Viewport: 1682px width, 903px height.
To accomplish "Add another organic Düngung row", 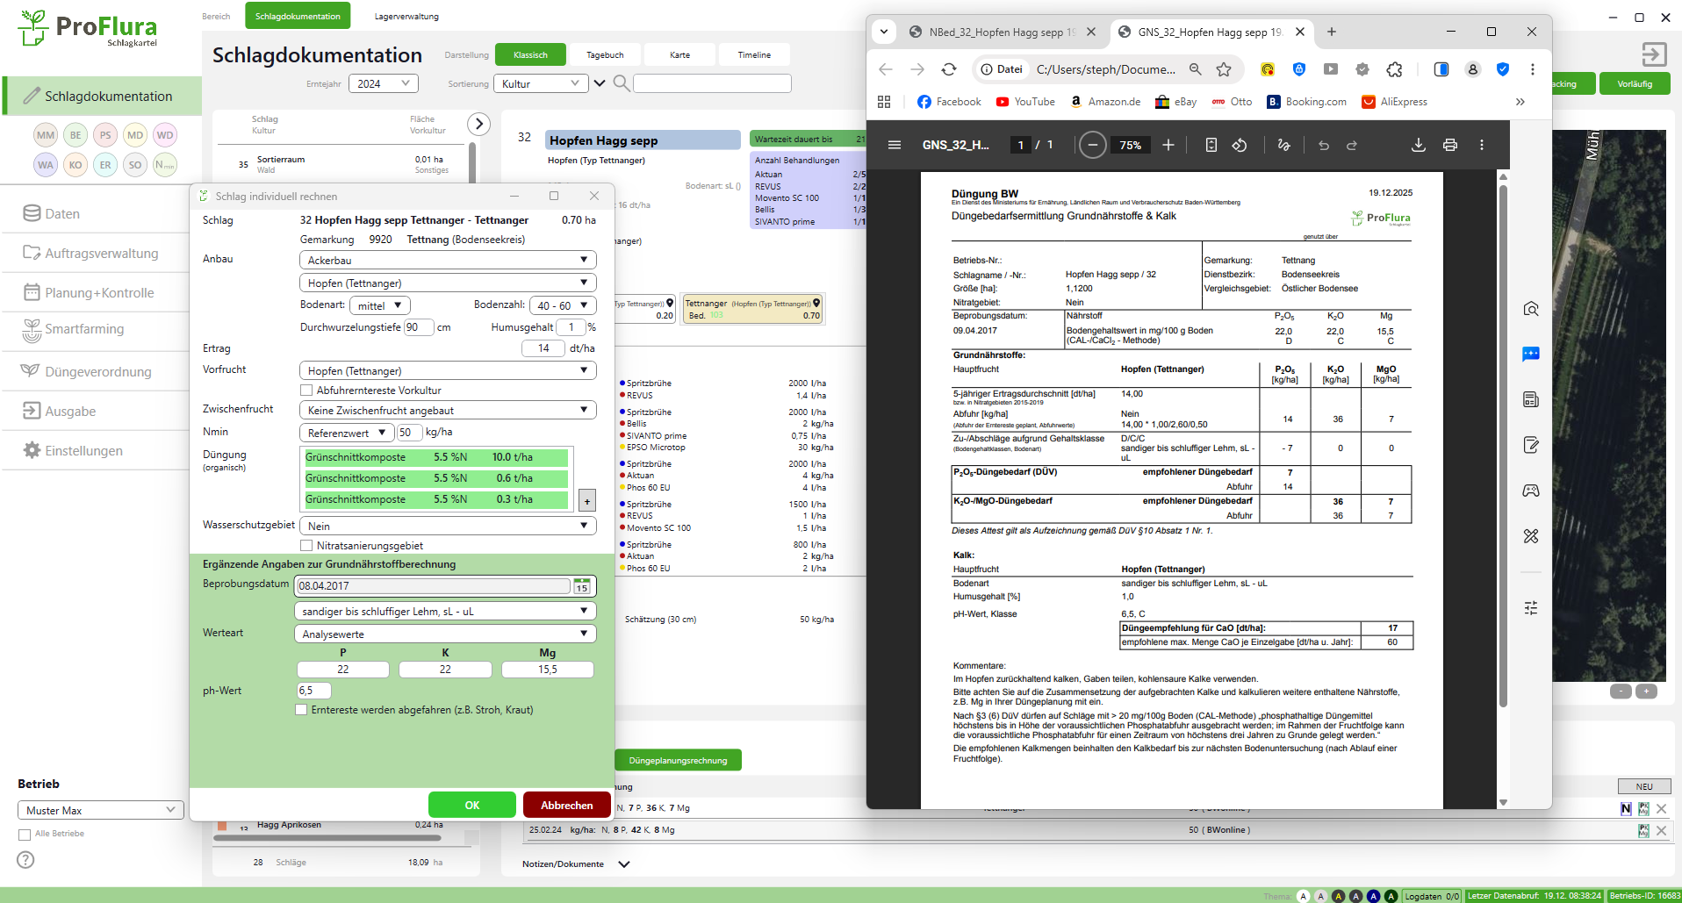I will click(x=587, y=501).
